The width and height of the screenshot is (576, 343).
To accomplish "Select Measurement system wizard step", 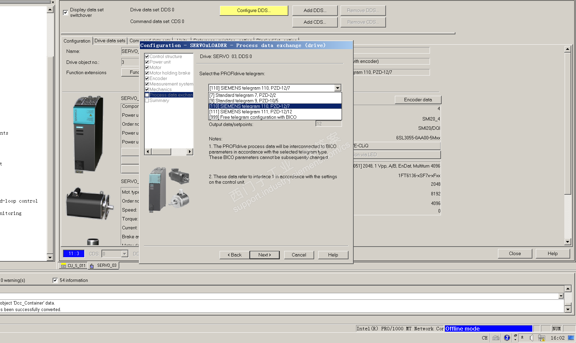I will pos(171,84).
